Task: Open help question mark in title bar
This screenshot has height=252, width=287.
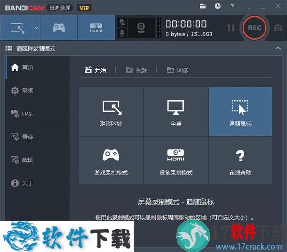Action: coord(232,6)
